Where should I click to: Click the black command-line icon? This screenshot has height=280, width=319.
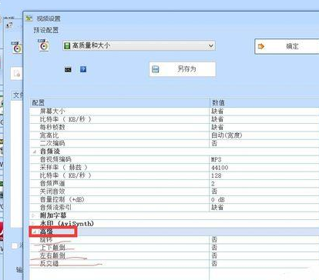(x=68, y=69)
